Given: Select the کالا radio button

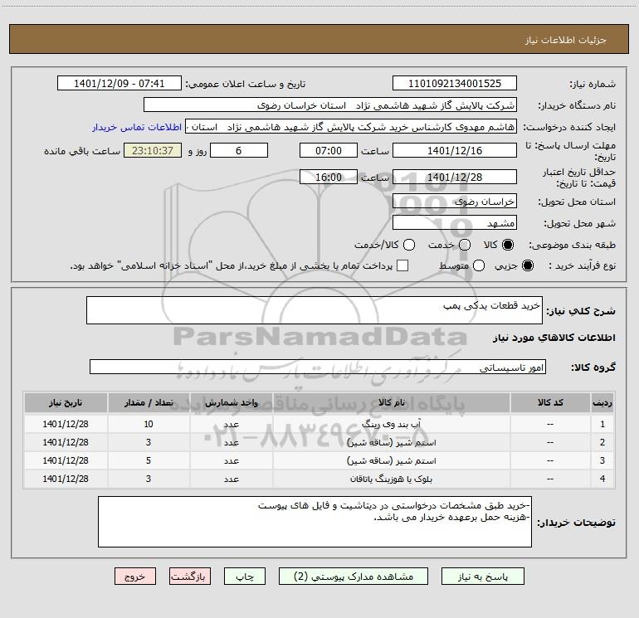Looking at the screenshot, I should [x=508, y=245].
